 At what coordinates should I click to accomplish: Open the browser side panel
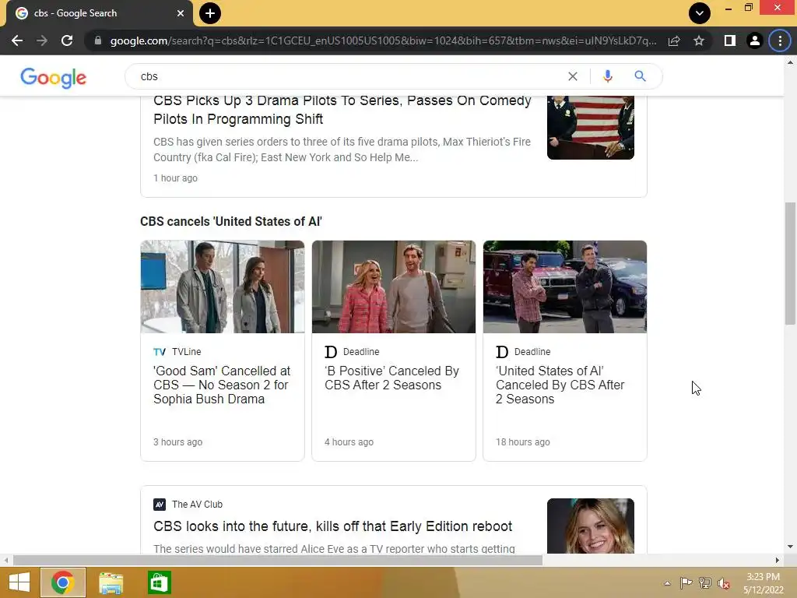[730, 40]
